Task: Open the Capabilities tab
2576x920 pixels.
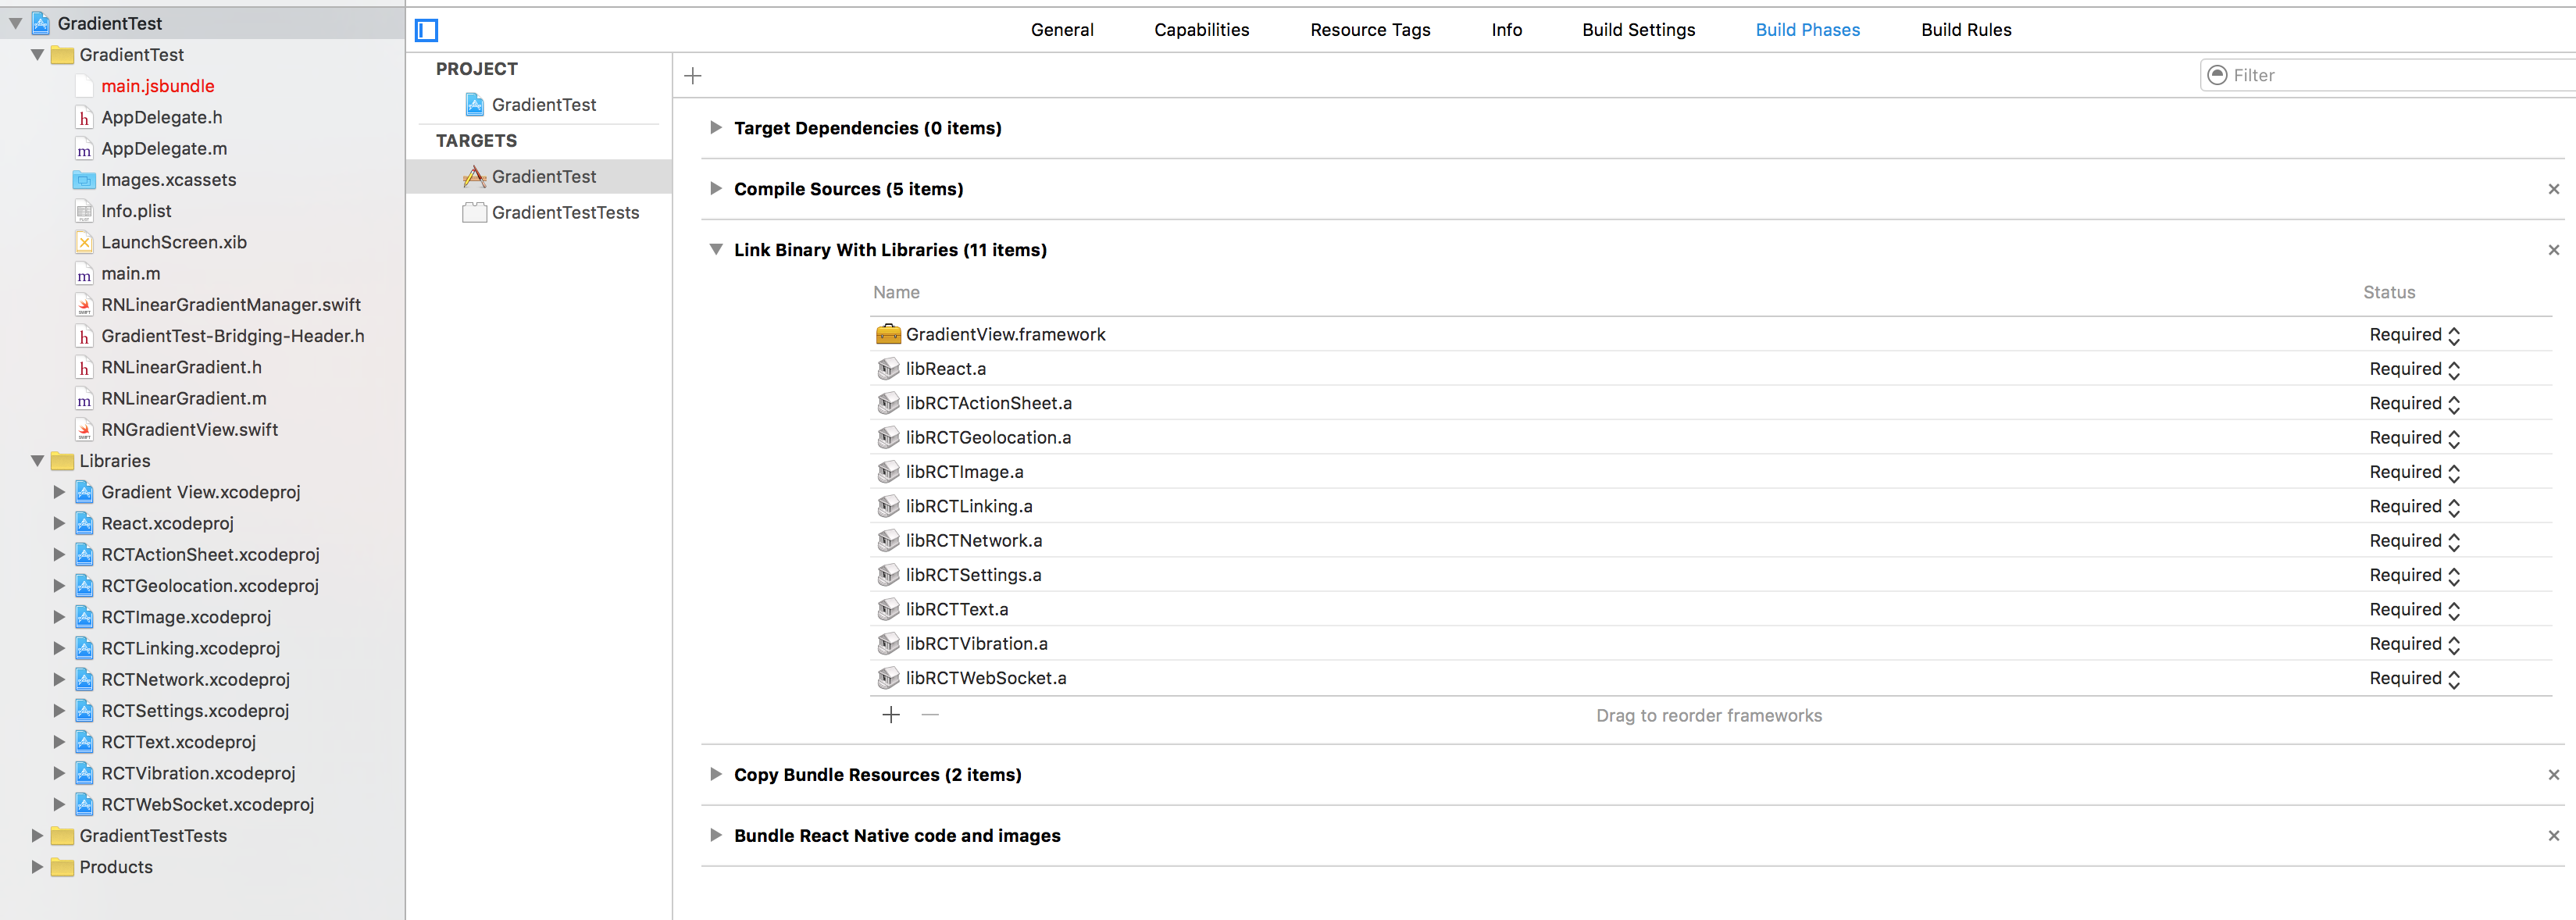Action: tap(1201, 30)
